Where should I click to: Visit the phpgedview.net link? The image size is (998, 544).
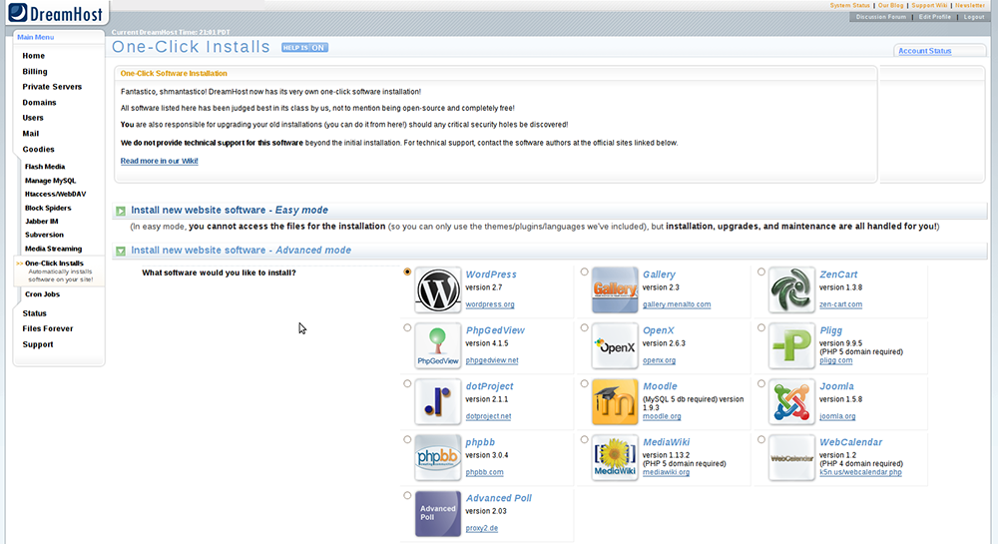tap(492, 360)
